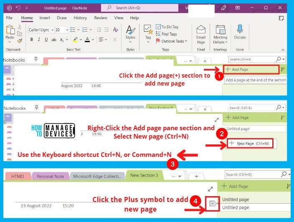Expand the font color arrow
The image size is (294, 222).
pyautogui.click(x=93, y=40)
